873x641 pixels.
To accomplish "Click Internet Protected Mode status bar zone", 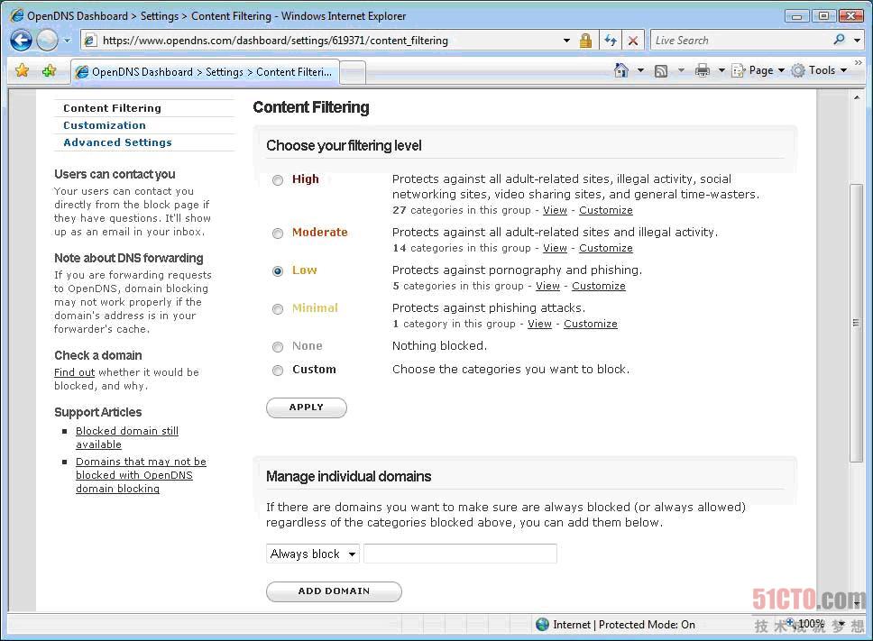I will [615, 624].
